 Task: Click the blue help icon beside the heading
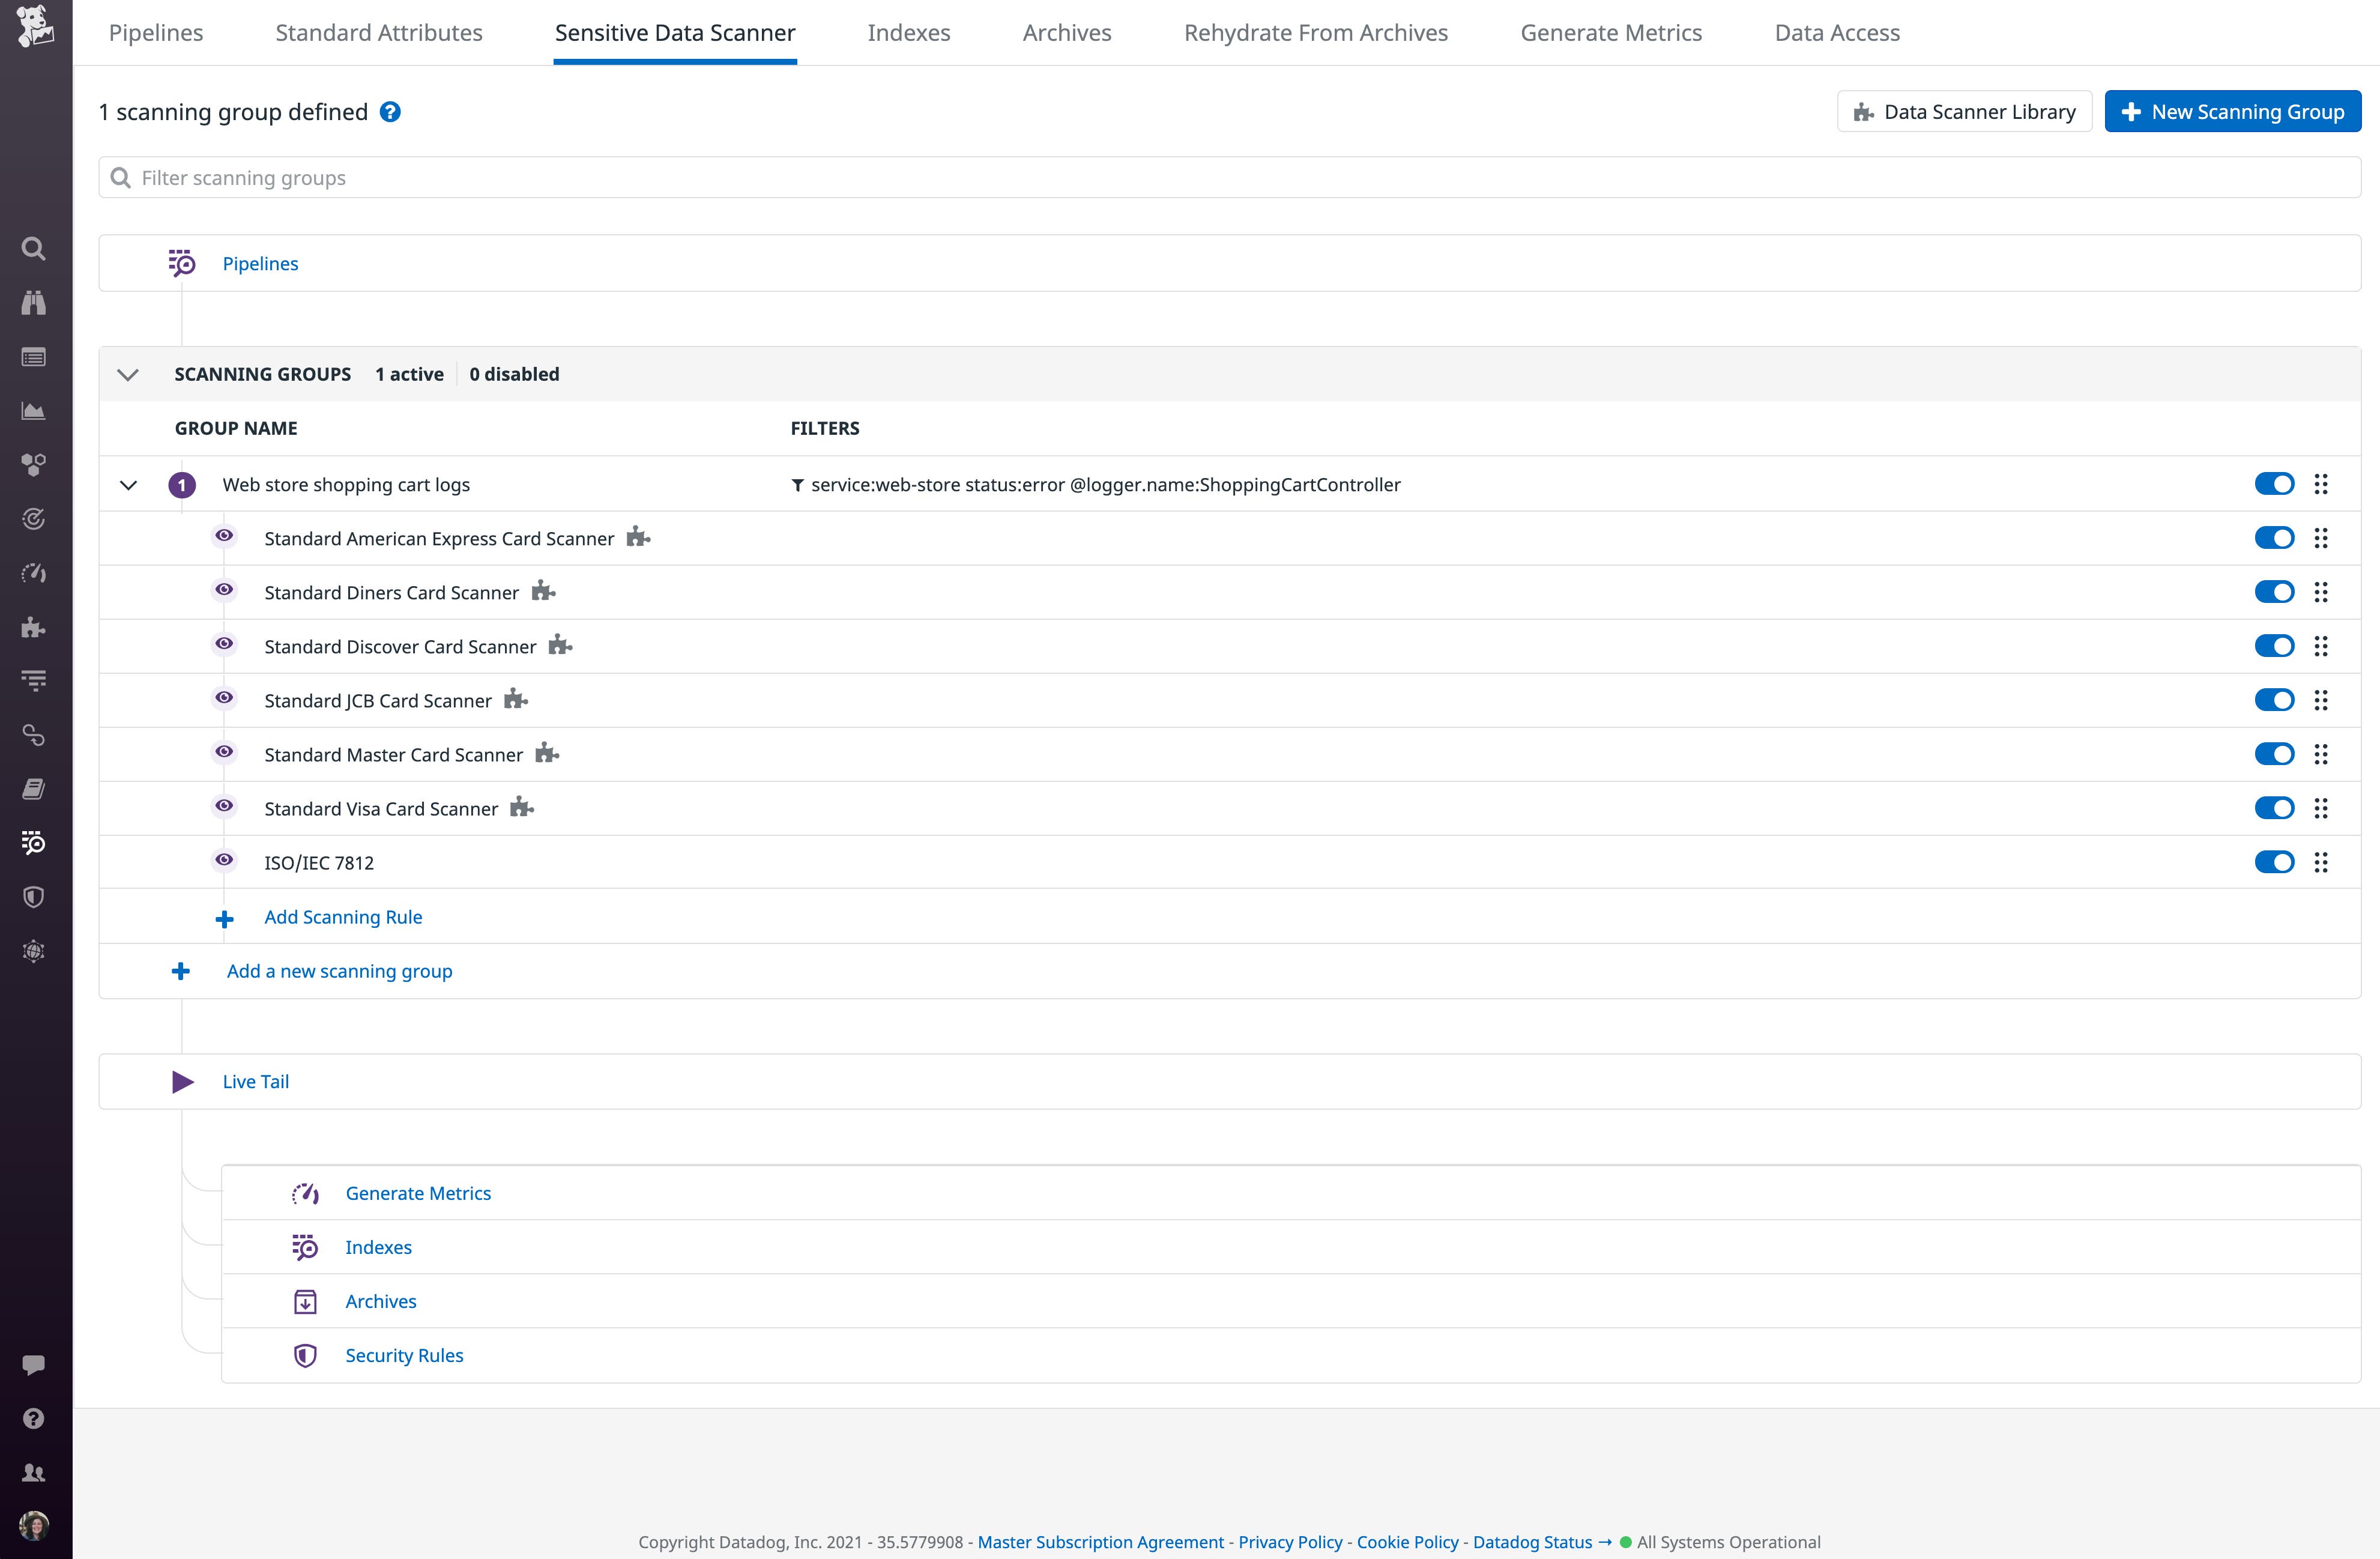coord(390,112)
